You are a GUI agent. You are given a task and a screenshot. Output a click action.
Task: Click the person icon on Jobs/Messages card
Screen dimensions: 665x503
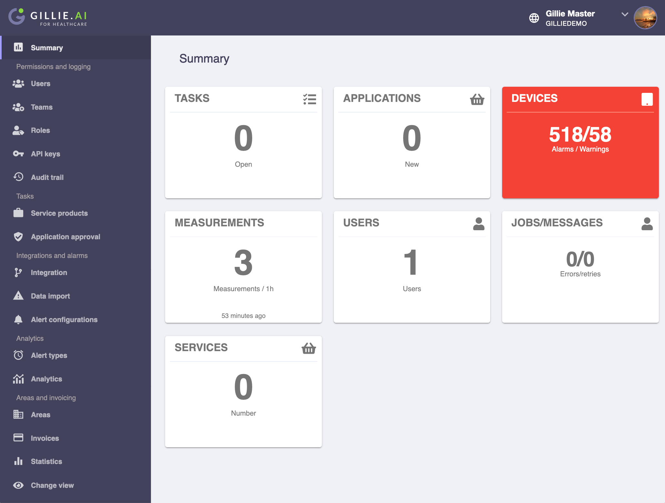click(647, 223)
